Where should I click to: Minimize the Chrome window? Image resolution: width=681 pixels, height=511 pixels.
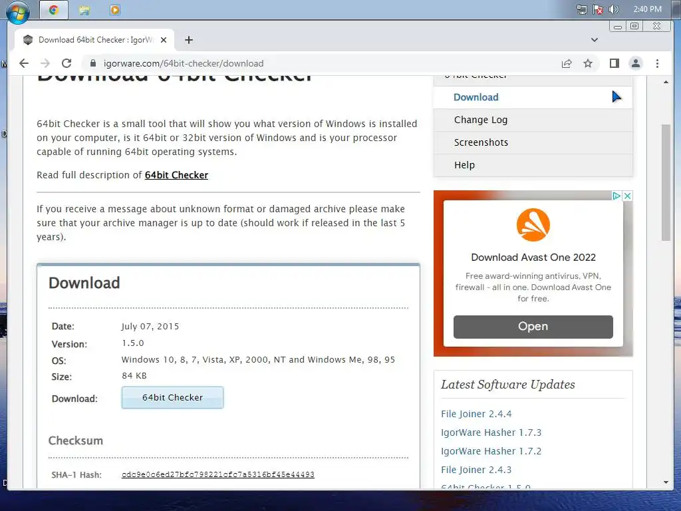tap(617, 27)
